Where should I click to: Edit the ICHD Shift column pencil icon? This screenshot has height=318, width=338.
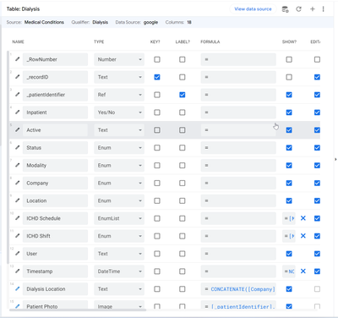pos(18,236)
